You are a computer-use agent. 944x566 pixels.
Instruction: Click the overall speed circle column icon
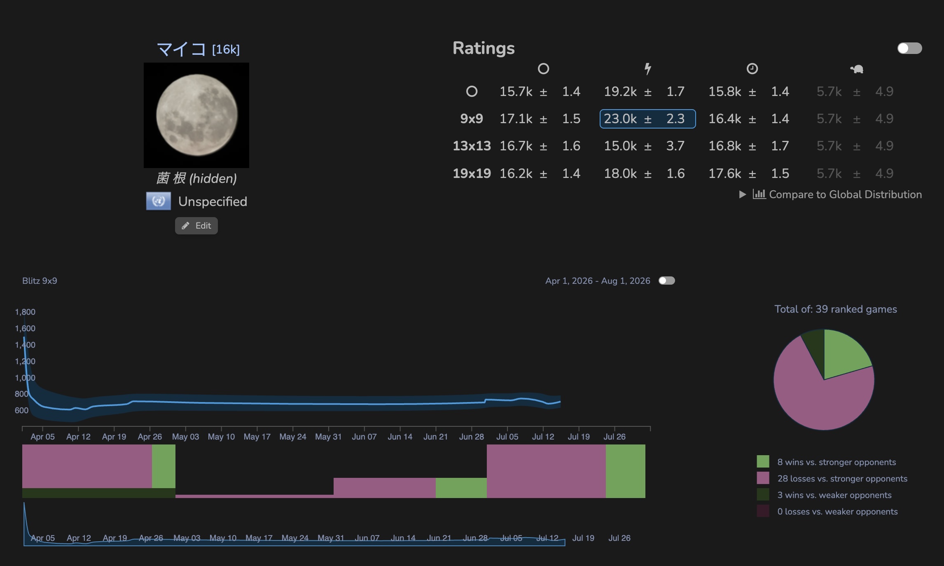(543, 69)
